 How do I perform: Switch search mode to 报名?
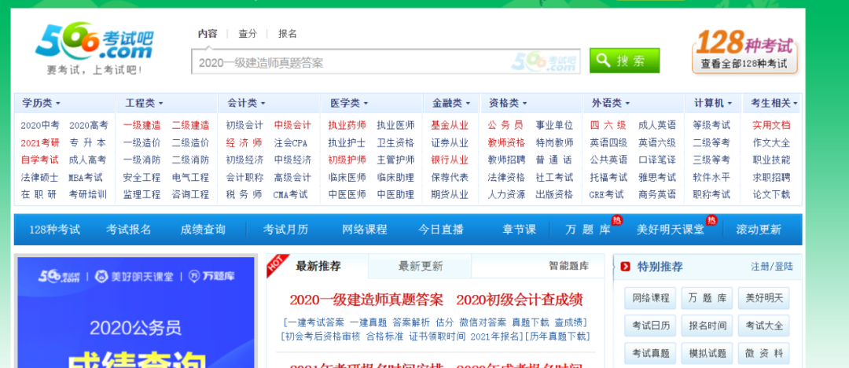[288, 34]
